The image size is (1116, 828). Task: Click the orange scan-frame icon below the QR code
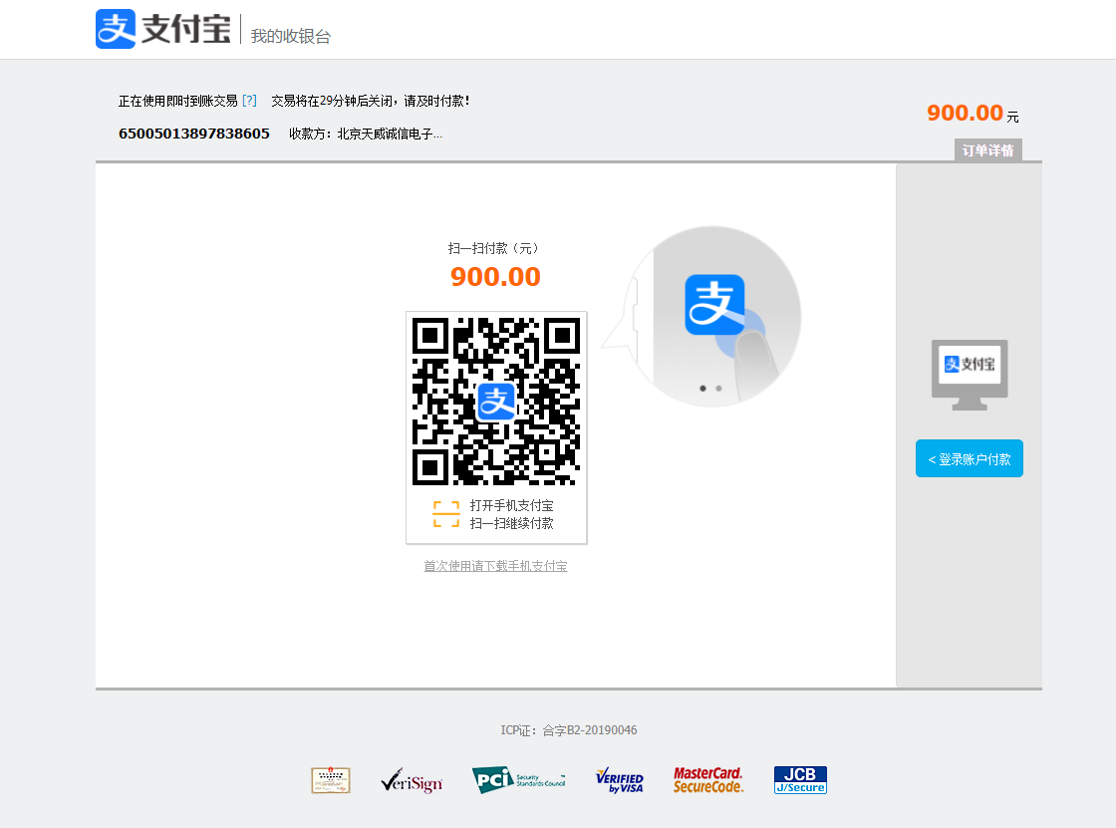[x=446, y=514]
